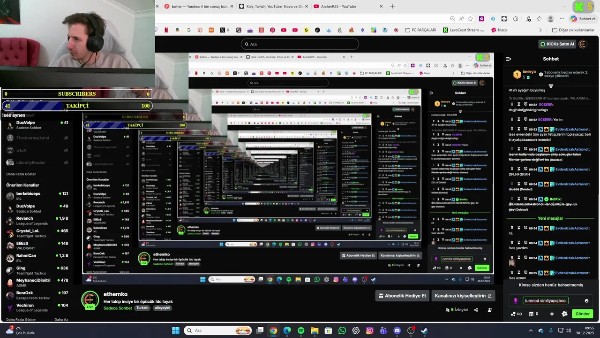
Task: Send the chat message with Gönder
Action: coord(583,314)
